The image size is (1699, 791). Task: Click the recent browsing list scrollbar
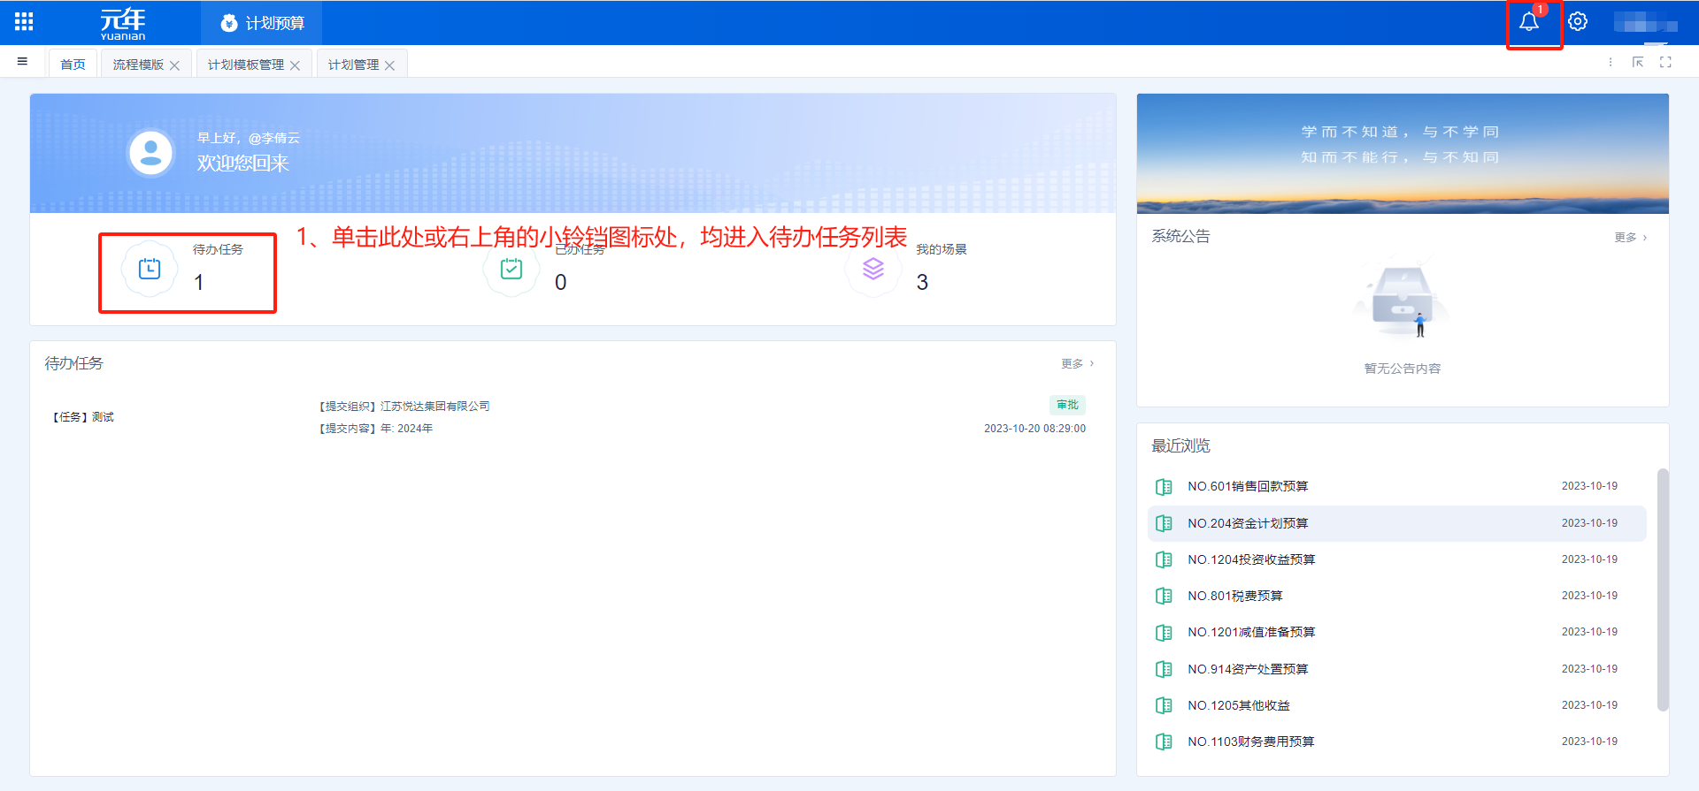tap(1663, 589)
